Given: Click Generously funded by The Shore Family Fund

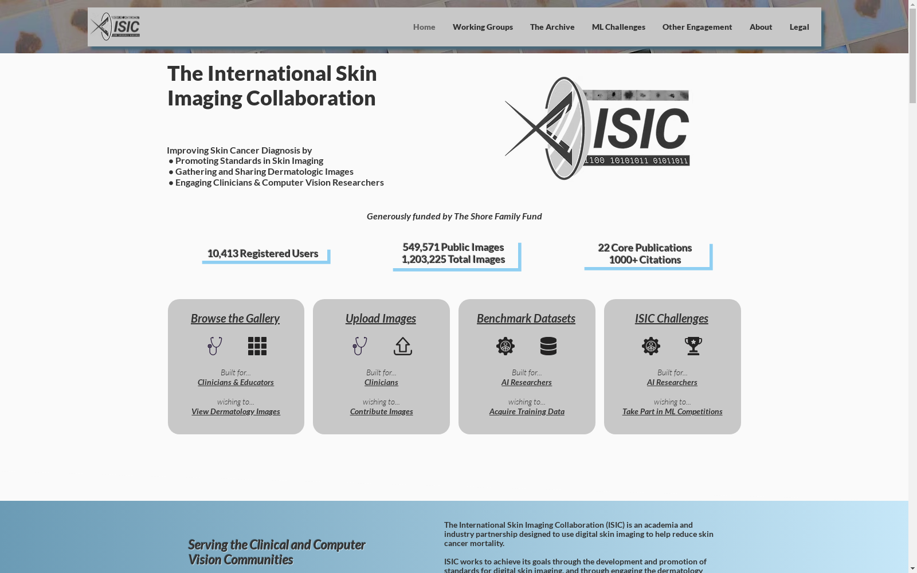Looking at the screenshot, I should coord(454,216).
